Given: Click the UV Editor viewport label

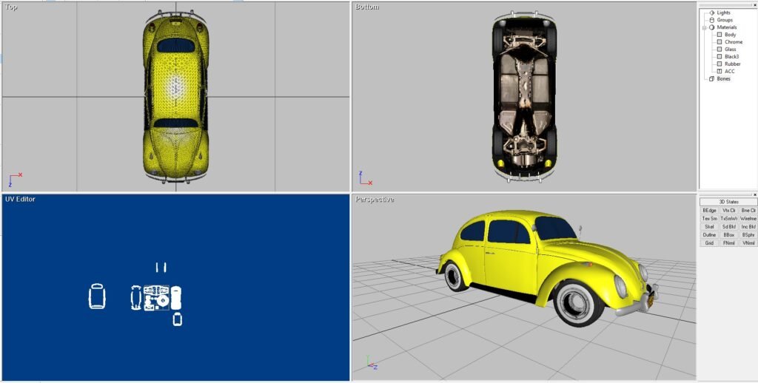Looking at the screenshot, I should click(20, 199).
